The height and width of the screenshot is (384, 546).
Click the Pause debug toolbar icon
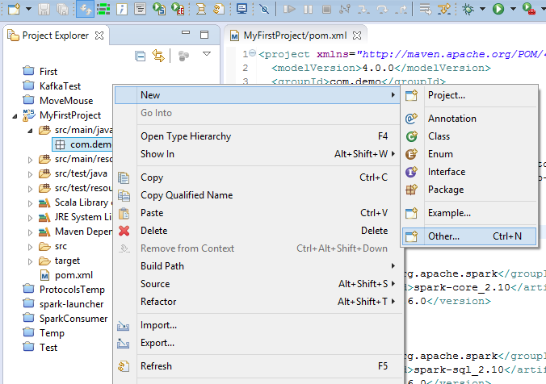[x=308, y=9]
